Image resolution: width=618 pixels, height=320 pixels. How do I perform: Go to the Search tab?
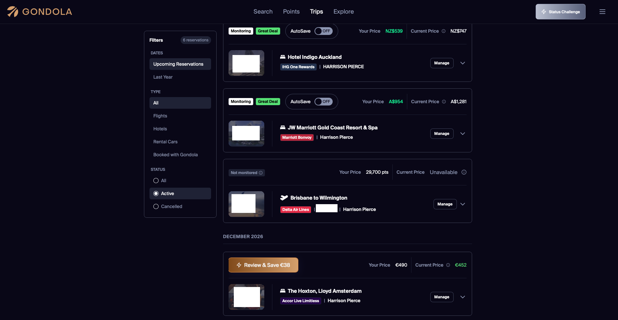tap(263, 12)
